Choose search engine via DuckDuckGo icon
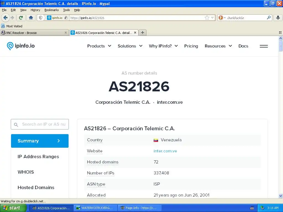283x212 pixels. tap(222, 18)
